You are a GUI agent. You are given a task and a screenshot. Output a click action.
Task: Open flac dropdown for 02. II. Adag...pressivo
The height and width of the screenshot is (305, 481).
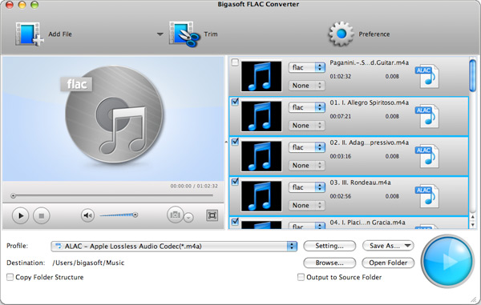[306, 147]
